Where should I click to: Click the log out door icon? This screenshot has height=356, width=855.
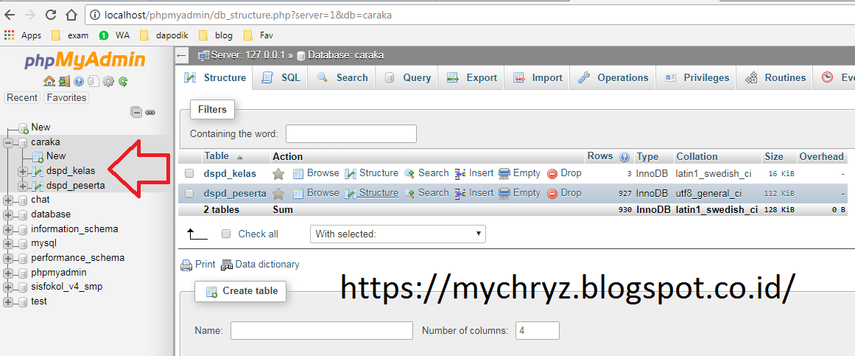(x=64, y=81)
